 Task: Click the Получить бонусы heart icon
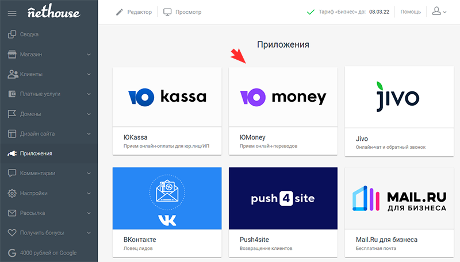[12, 233]
